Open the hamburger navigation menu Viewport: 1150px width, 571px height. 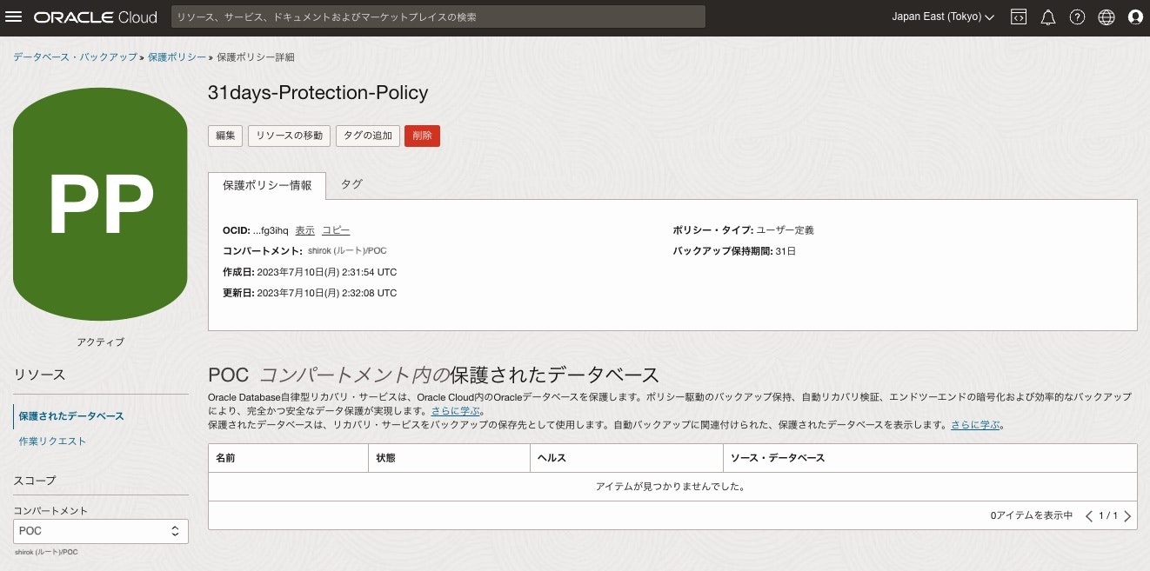point(14,17)
